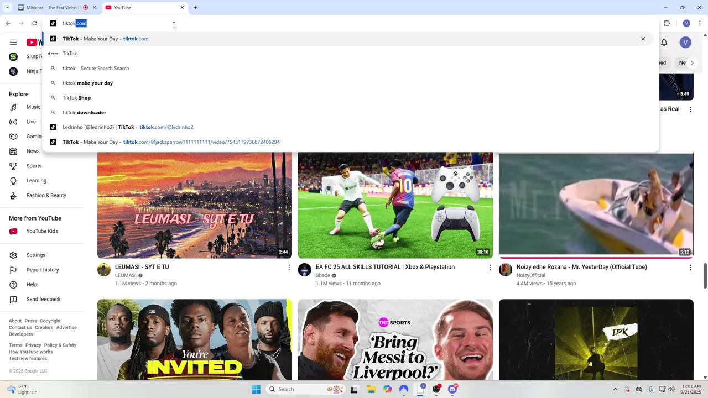This screenshot has height=398, width=708.
Task: Open options menu for Noizy edhe Rozana video
Action: [x=690, y=268]
